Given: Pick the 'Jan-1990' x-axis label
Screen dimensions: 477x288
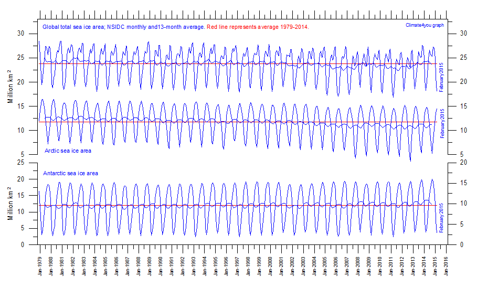Looking at the screenshot, I should tap(161, 266).
